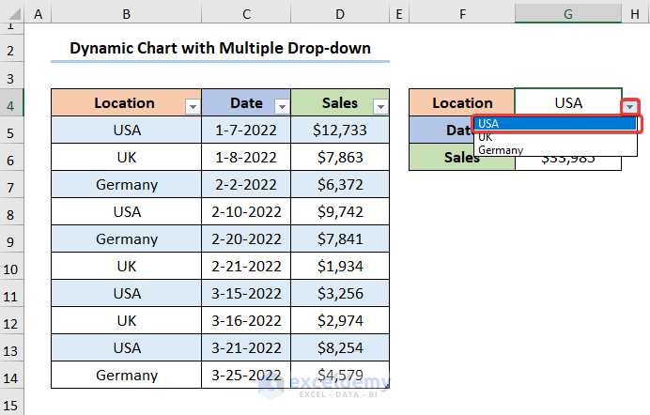Select row 7 header
This screenshot has width=650, height=415.
click(11, 185)
